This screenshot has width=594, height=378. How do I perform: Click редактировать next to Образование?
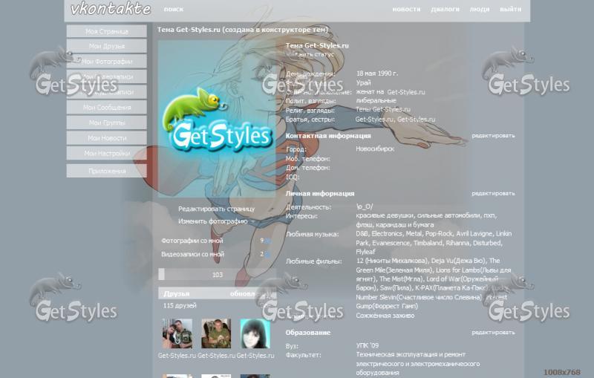pyautogui.click(x=493, y=333)
